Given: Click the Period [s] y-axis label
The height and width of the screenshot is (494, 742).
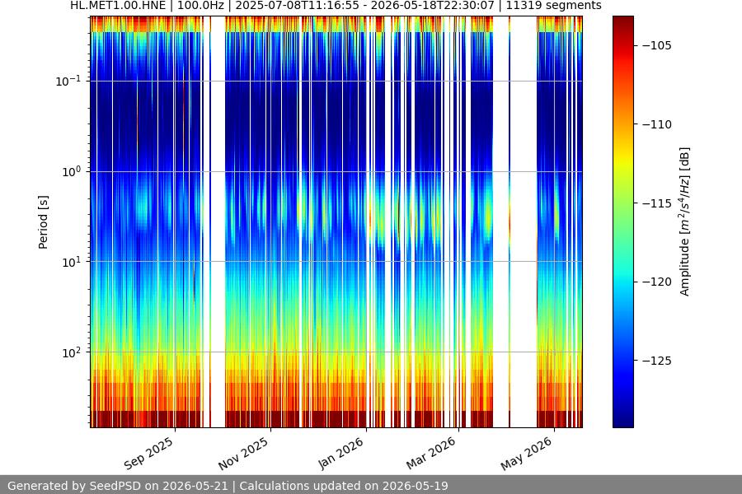Looking at the screenshot, I should click(x=43, y=222).
